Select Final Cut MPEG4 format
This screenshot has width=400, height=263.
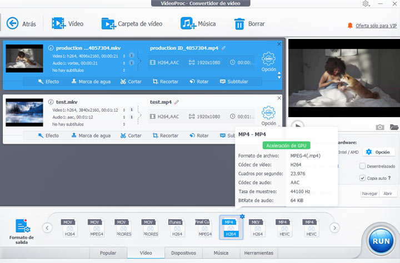pyautogui.click(x=204, y=228)
